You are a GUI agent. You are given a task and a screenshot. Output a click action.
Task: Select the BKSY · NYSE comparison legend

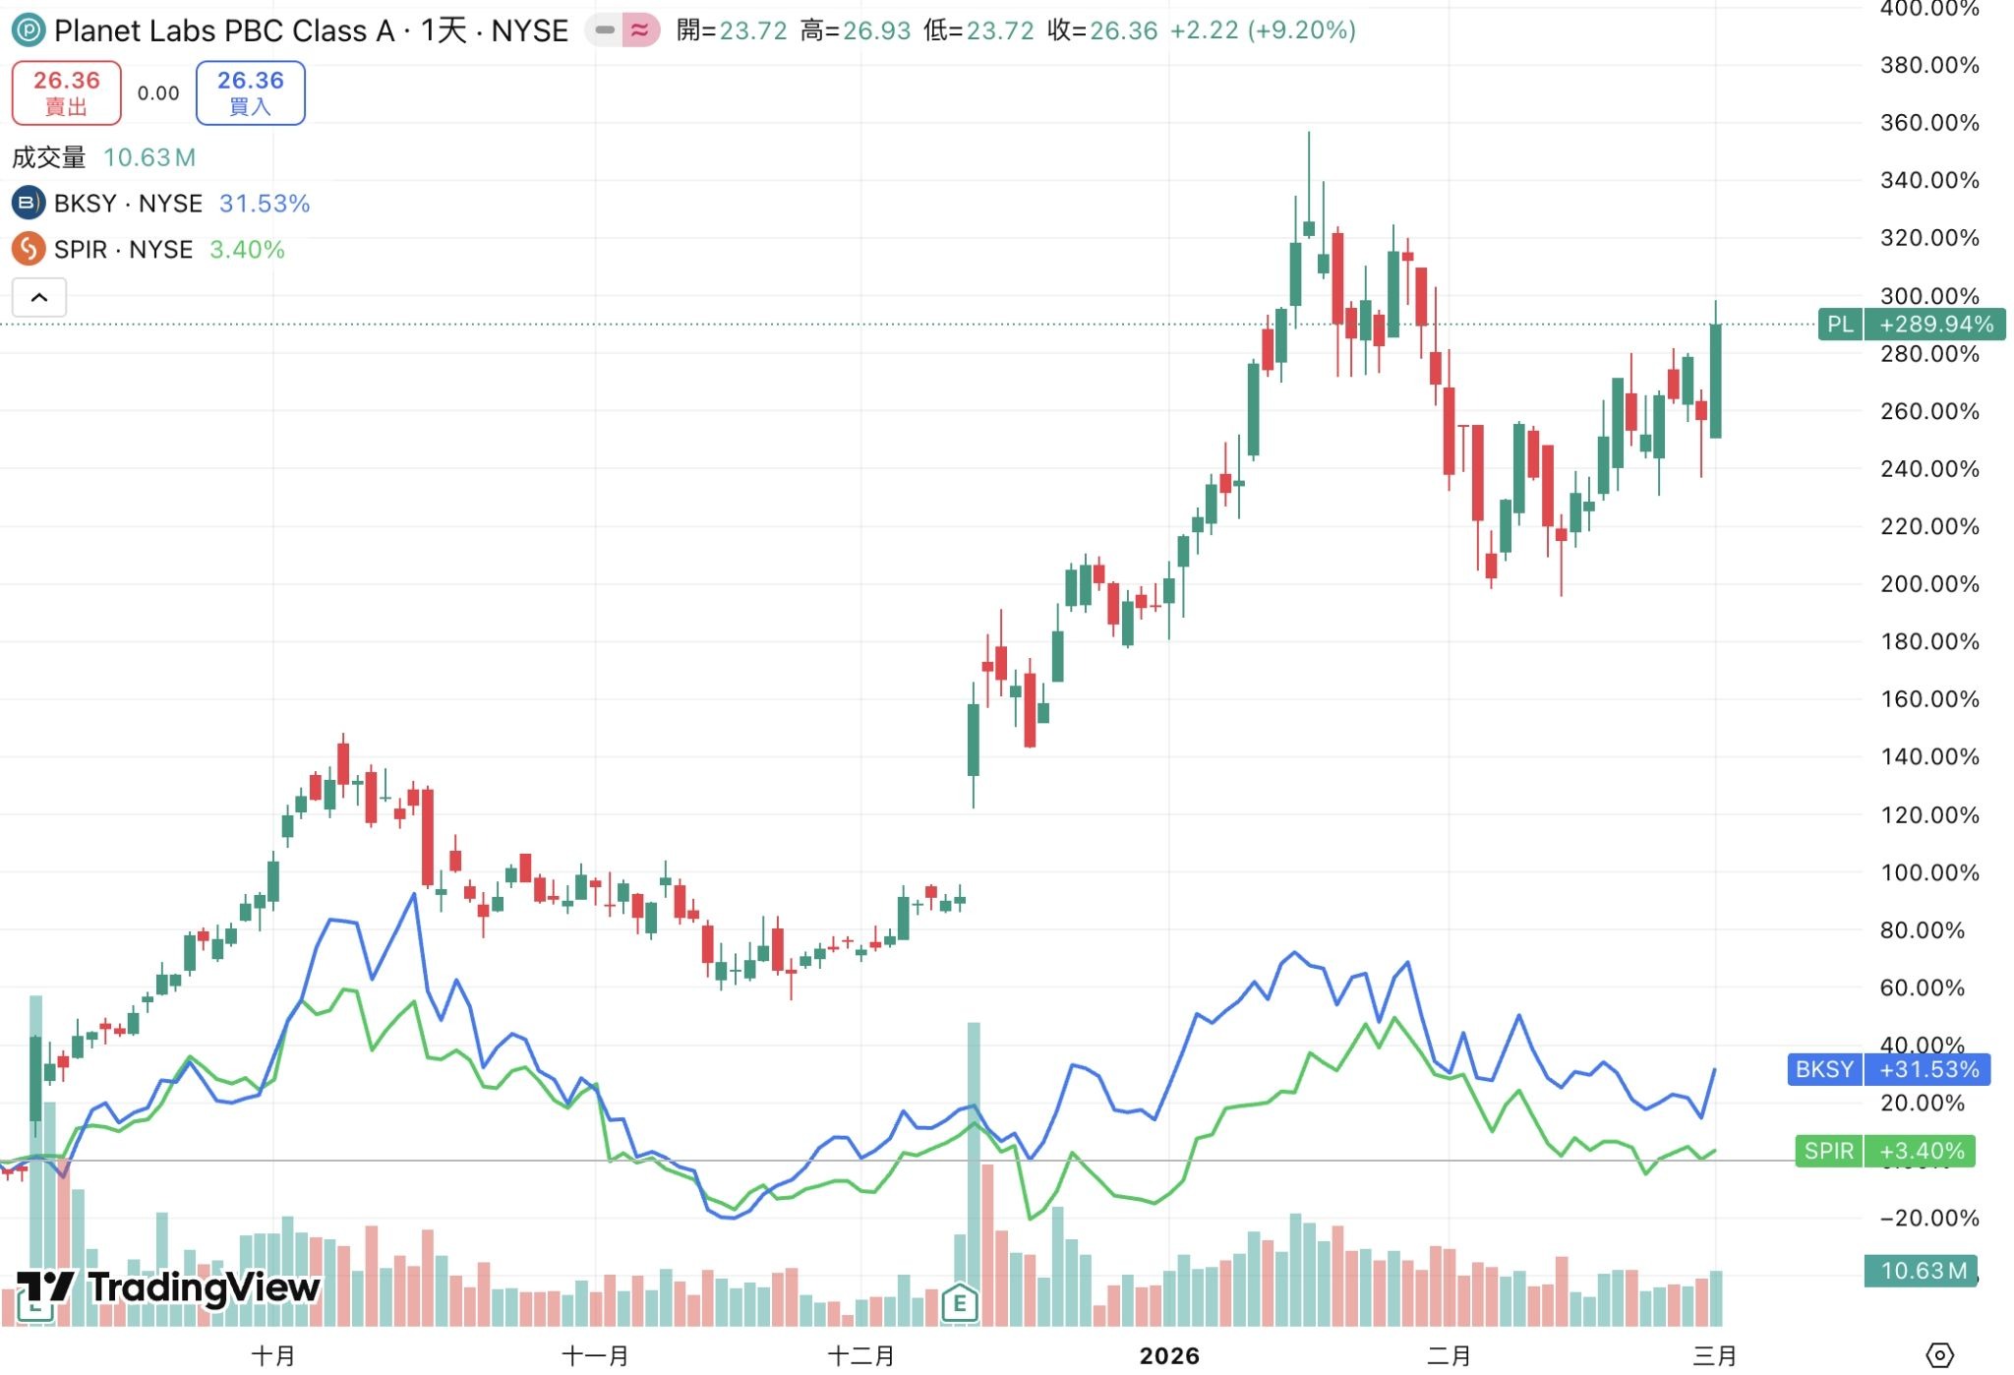pos(128,204)
